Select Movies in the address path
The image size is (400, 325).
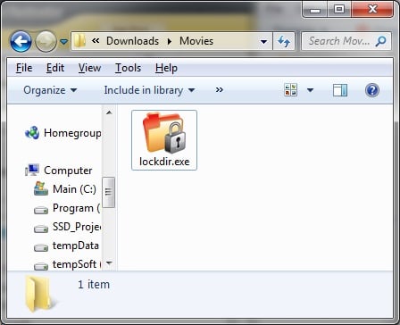tap(196, 41)
